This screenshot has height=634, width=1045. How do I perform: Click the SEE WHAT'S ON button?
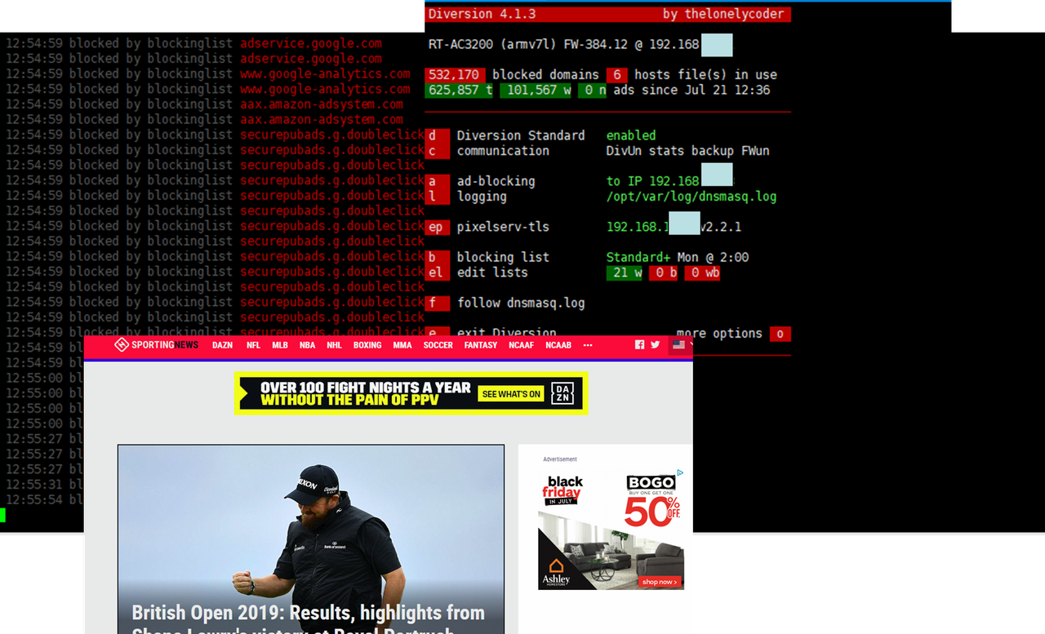click(x=511, y=394)
